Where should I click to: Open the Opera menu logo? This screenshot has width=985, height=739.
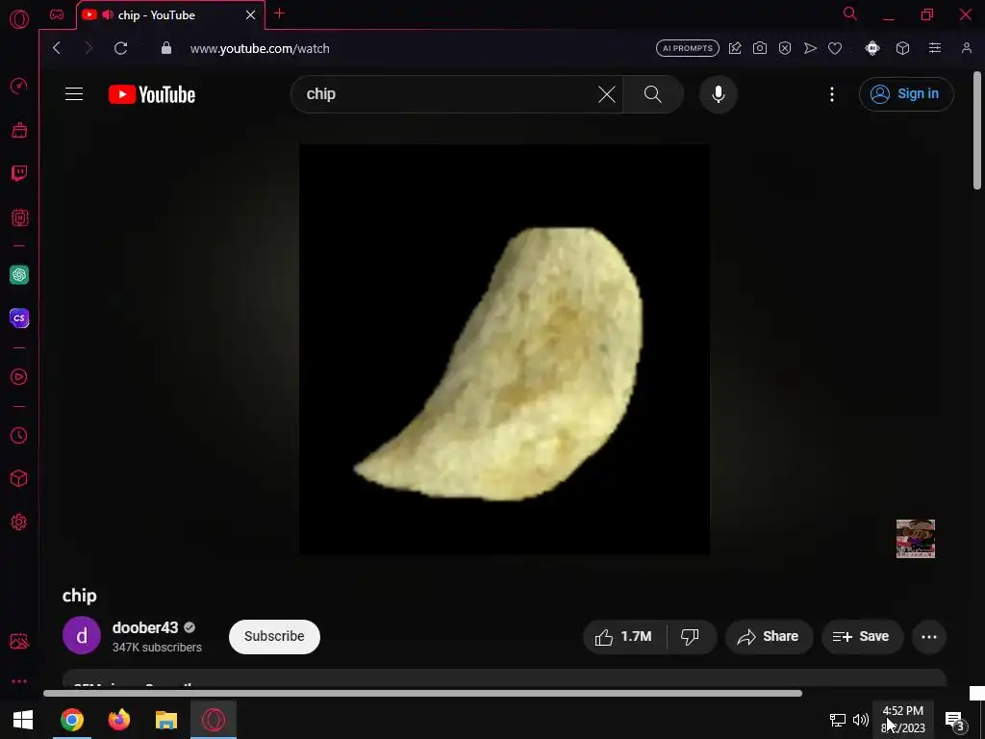tap(19, 19)
